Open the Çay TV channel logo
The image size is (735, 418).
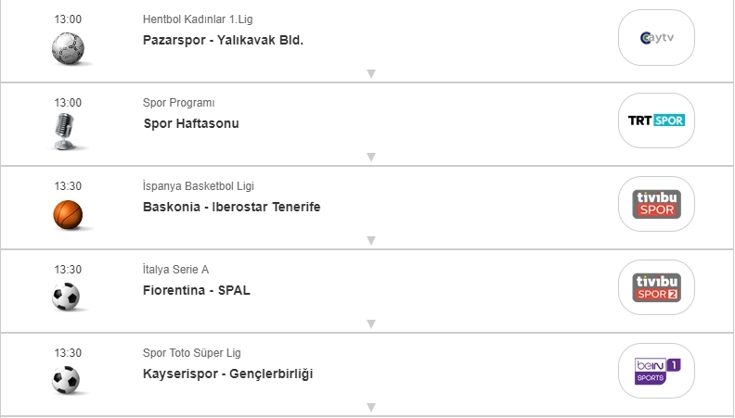click(656, 37)
